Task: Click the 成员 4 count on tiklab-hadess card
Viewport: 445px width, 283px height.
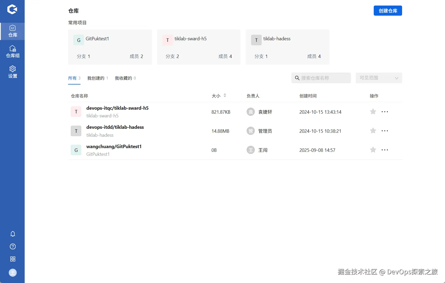Action: [x=314, y=56]
